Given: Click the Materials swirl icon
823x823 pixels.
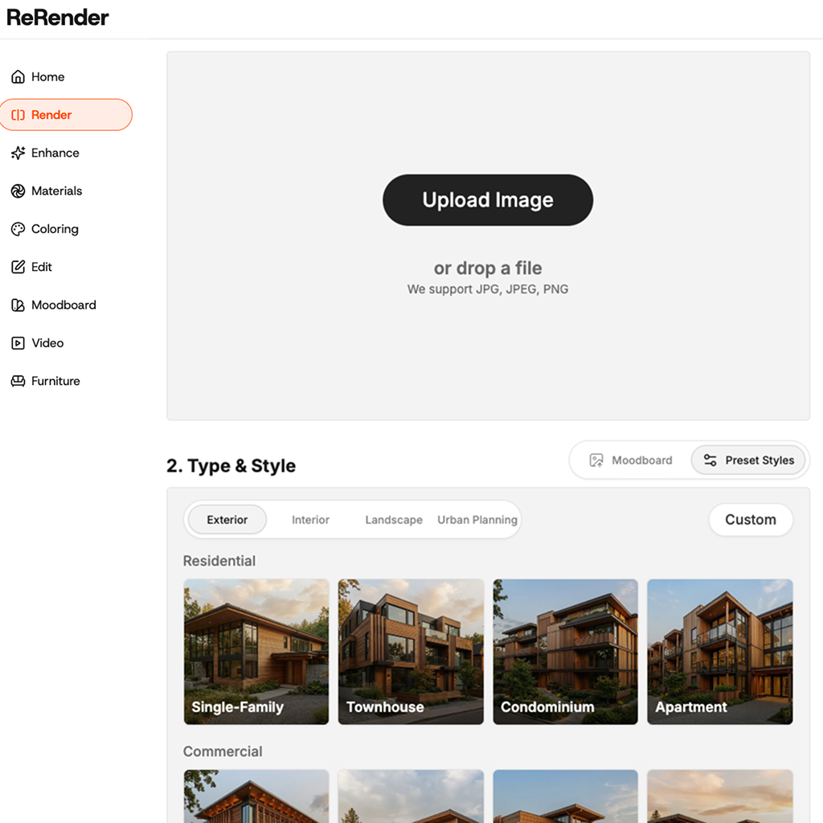Looking at the screenshot, I should pyautogui.click(x=18, y=191).
